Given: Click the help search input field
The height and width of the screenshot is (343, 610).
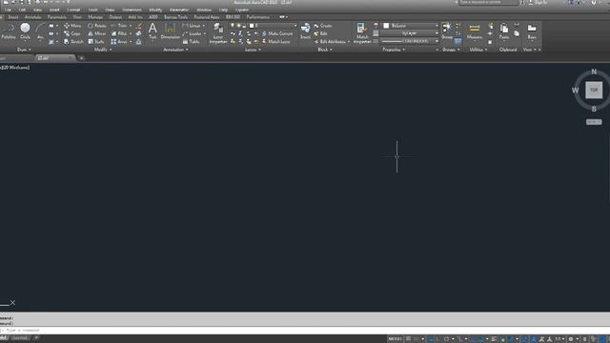Looking at the screenshot, I should click(x=489, y=2).
